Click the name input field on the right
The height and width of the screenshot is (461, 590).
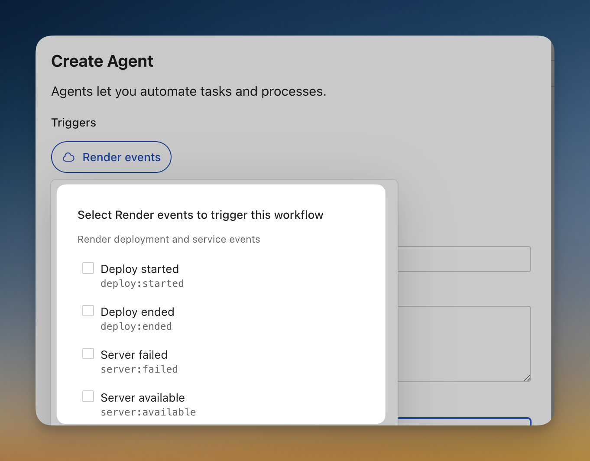coord(464,259)
